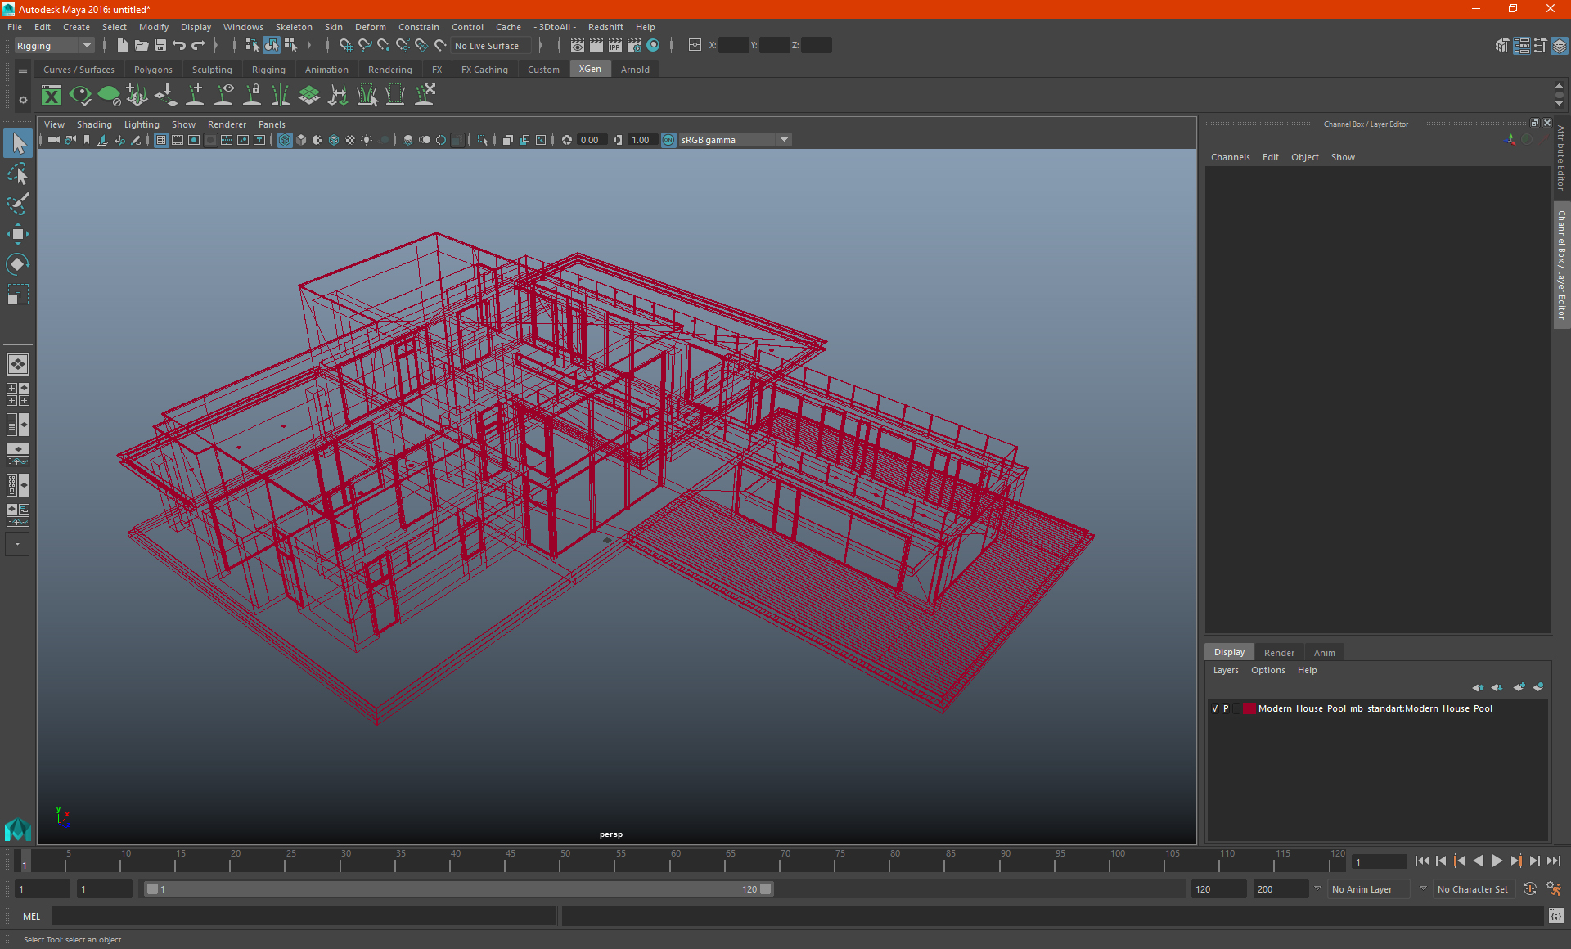Screen dimensions: 1571x949
Task: Click the MEL command input field
Action: [303, 916]
